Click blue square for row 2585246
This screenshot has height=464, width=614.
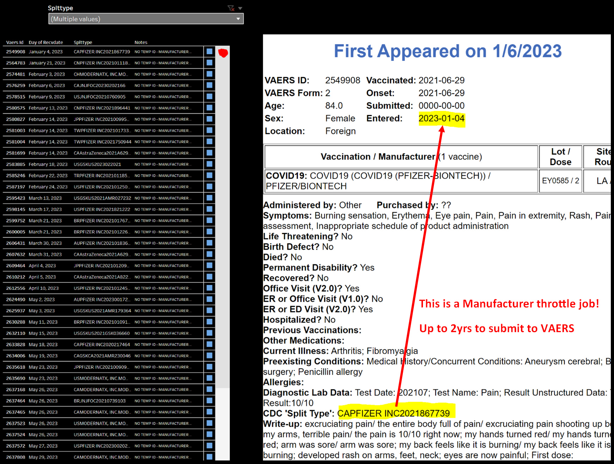pyautogui.click(x=210, y=176)
